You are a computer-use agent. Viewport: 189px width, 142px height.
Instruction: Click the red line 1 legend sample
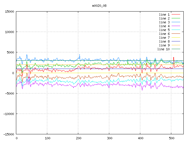pyautogui.click(x=176, y=14)
